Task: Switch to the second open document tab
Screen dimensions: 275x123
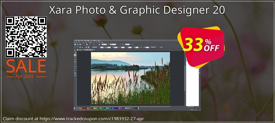Action: point(89,50)
